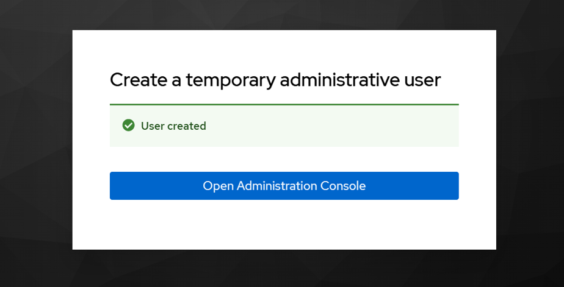
Task: Click the empty right side of green alert
Action: click(366, 126)
